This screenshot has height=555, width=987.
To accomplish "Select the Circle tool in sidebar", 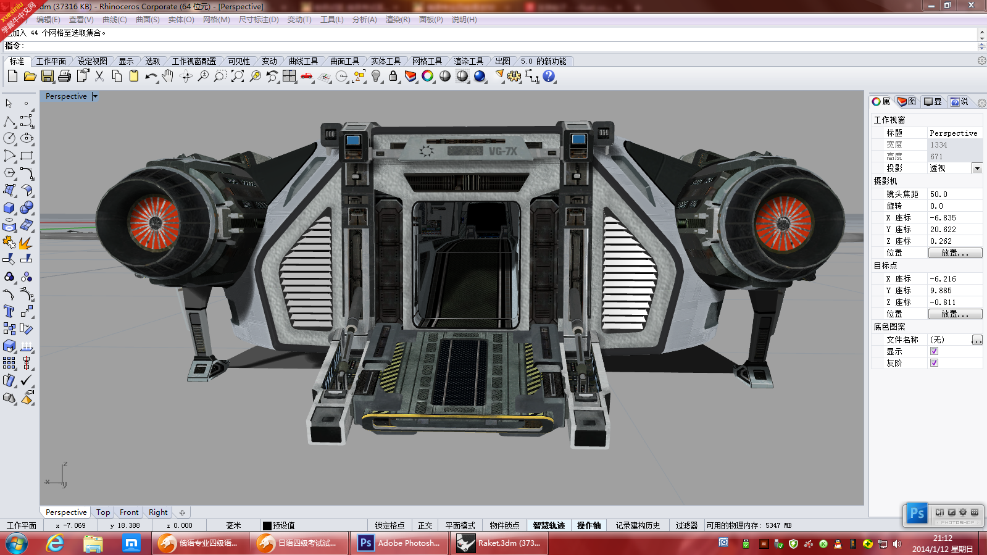I will [9, 138].
